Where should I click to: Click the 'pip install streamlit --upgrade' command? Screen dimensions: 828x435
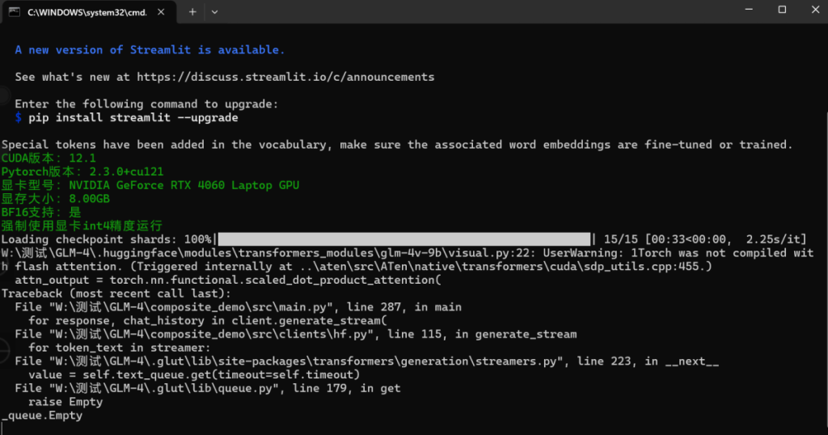pos(133,117)
